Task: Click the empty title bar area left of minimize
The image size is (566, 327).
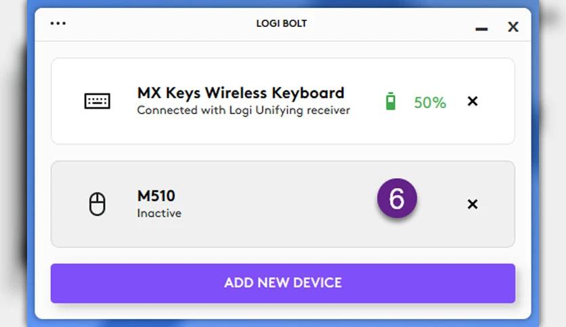Action: point(390,24)
